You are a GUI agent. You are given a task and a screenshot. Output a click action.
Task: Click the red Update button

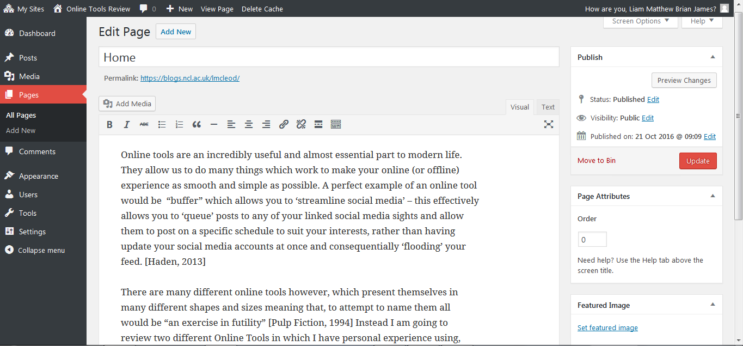click(x=698, y=161)
